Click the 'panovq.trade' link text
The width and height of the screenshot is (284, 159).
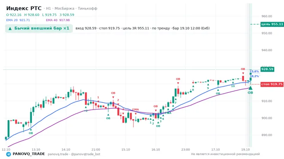tap(58, 154)
